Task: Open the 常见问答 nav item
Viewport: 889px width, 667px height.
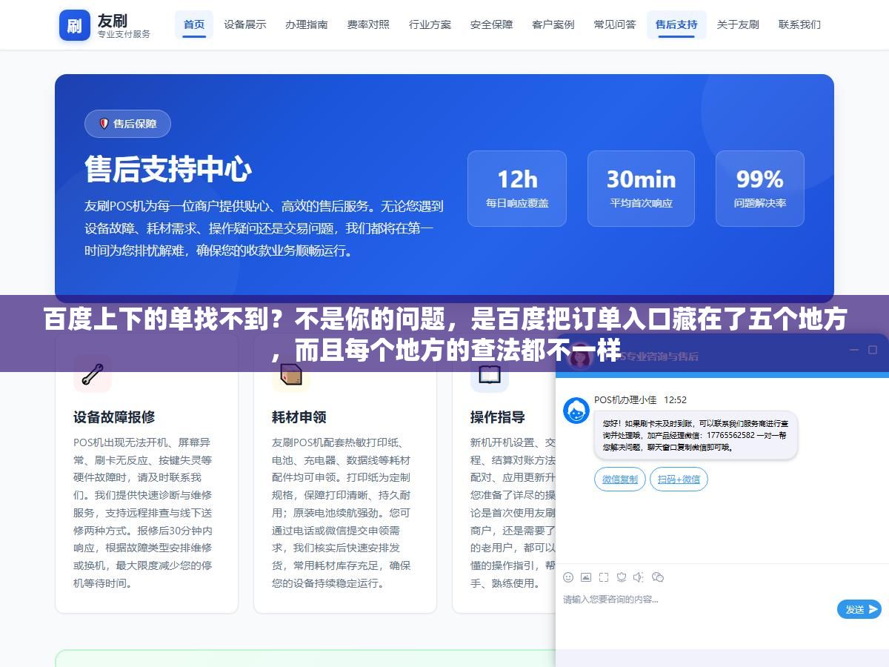Action: [x=615, y=24]
